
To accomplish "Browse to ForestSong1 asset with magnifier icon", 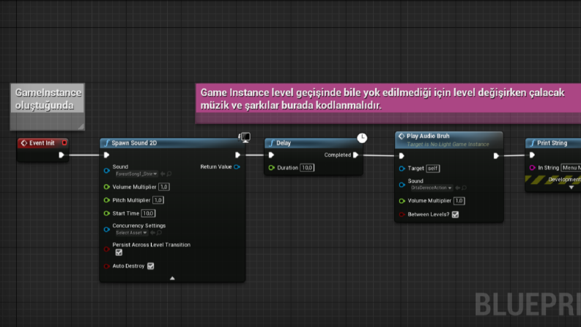I will point(169,174).
